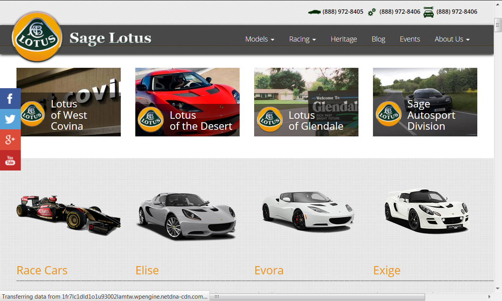This screenshot has width=502, height=301.
Task: Click the Sage Lotus site title
Action: click(110, 38)
